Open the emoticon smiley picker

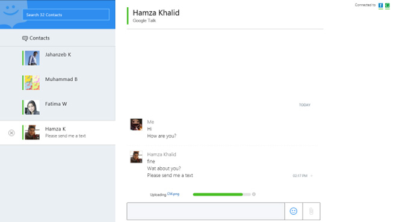(x=293, y=211)
